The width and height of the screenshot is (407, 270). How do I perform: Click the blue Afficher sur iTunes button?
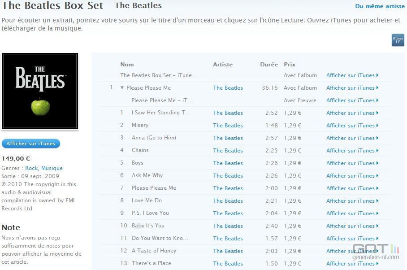[x=31, y=144]
